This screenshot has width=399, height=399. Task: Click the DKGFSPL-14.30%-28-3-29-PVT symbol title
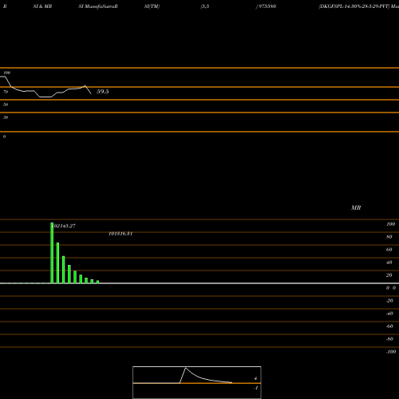[354, 6]
